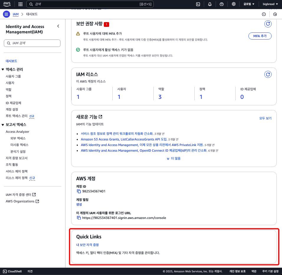Image resolution: width=282 pixels, height=275 pixels.
Task: Open 역할 in the sidebar
Action: [9, 89]
